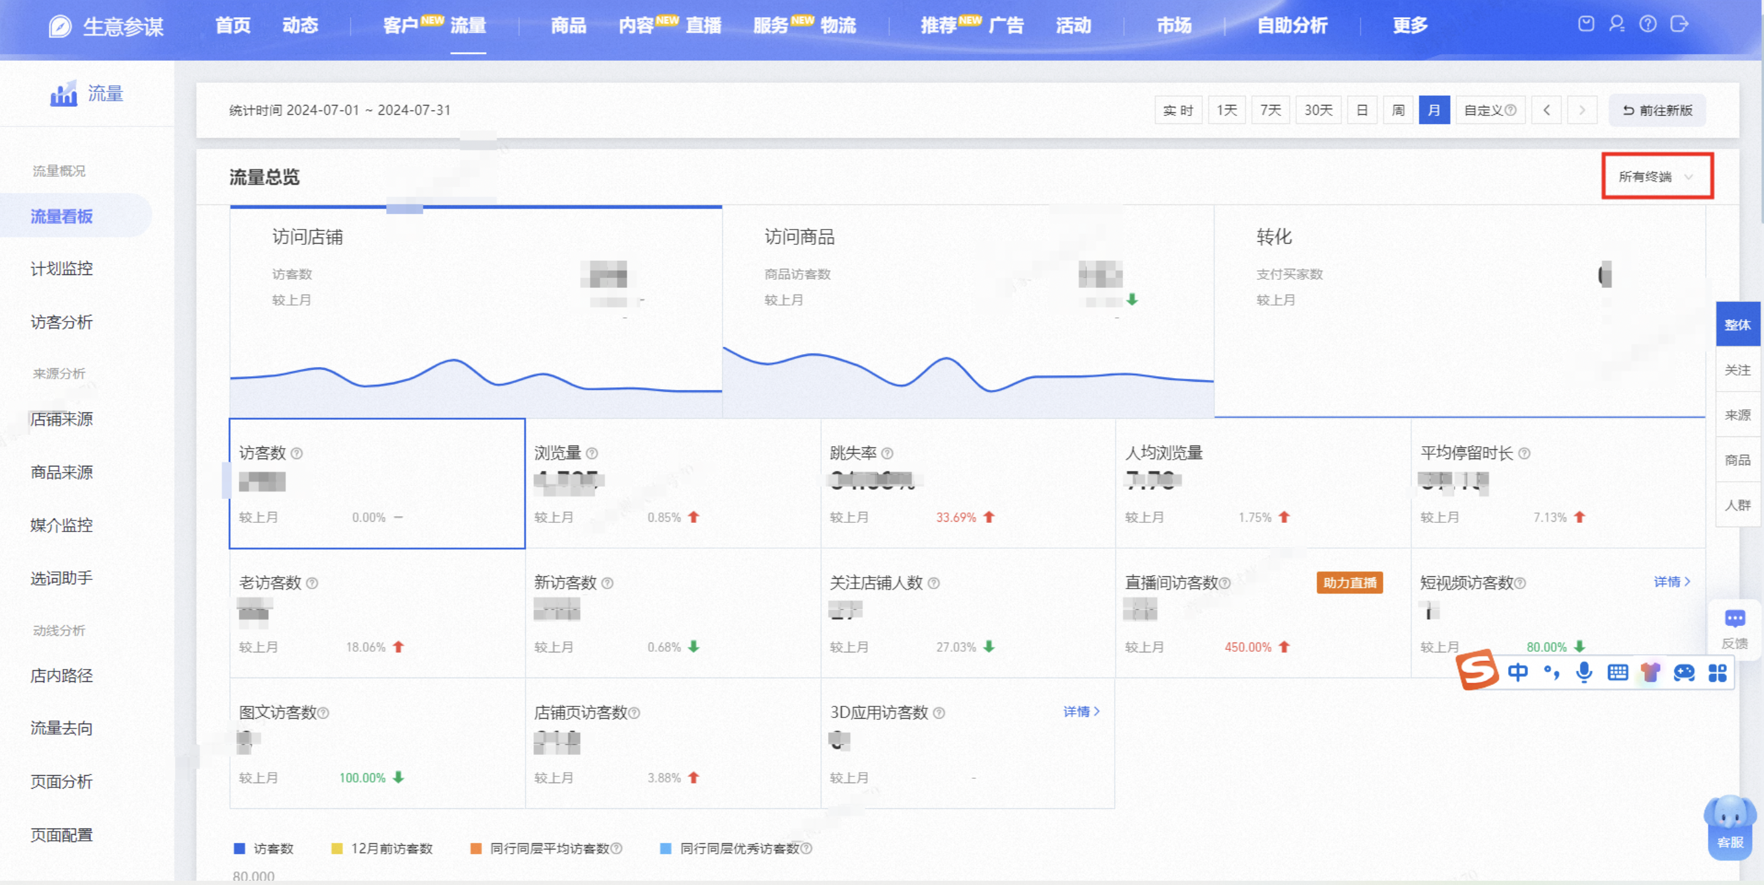Click the help icon beside 浏览量
Screen dimensions: 1764x885
pyautogui.click(x=592, y=454)
